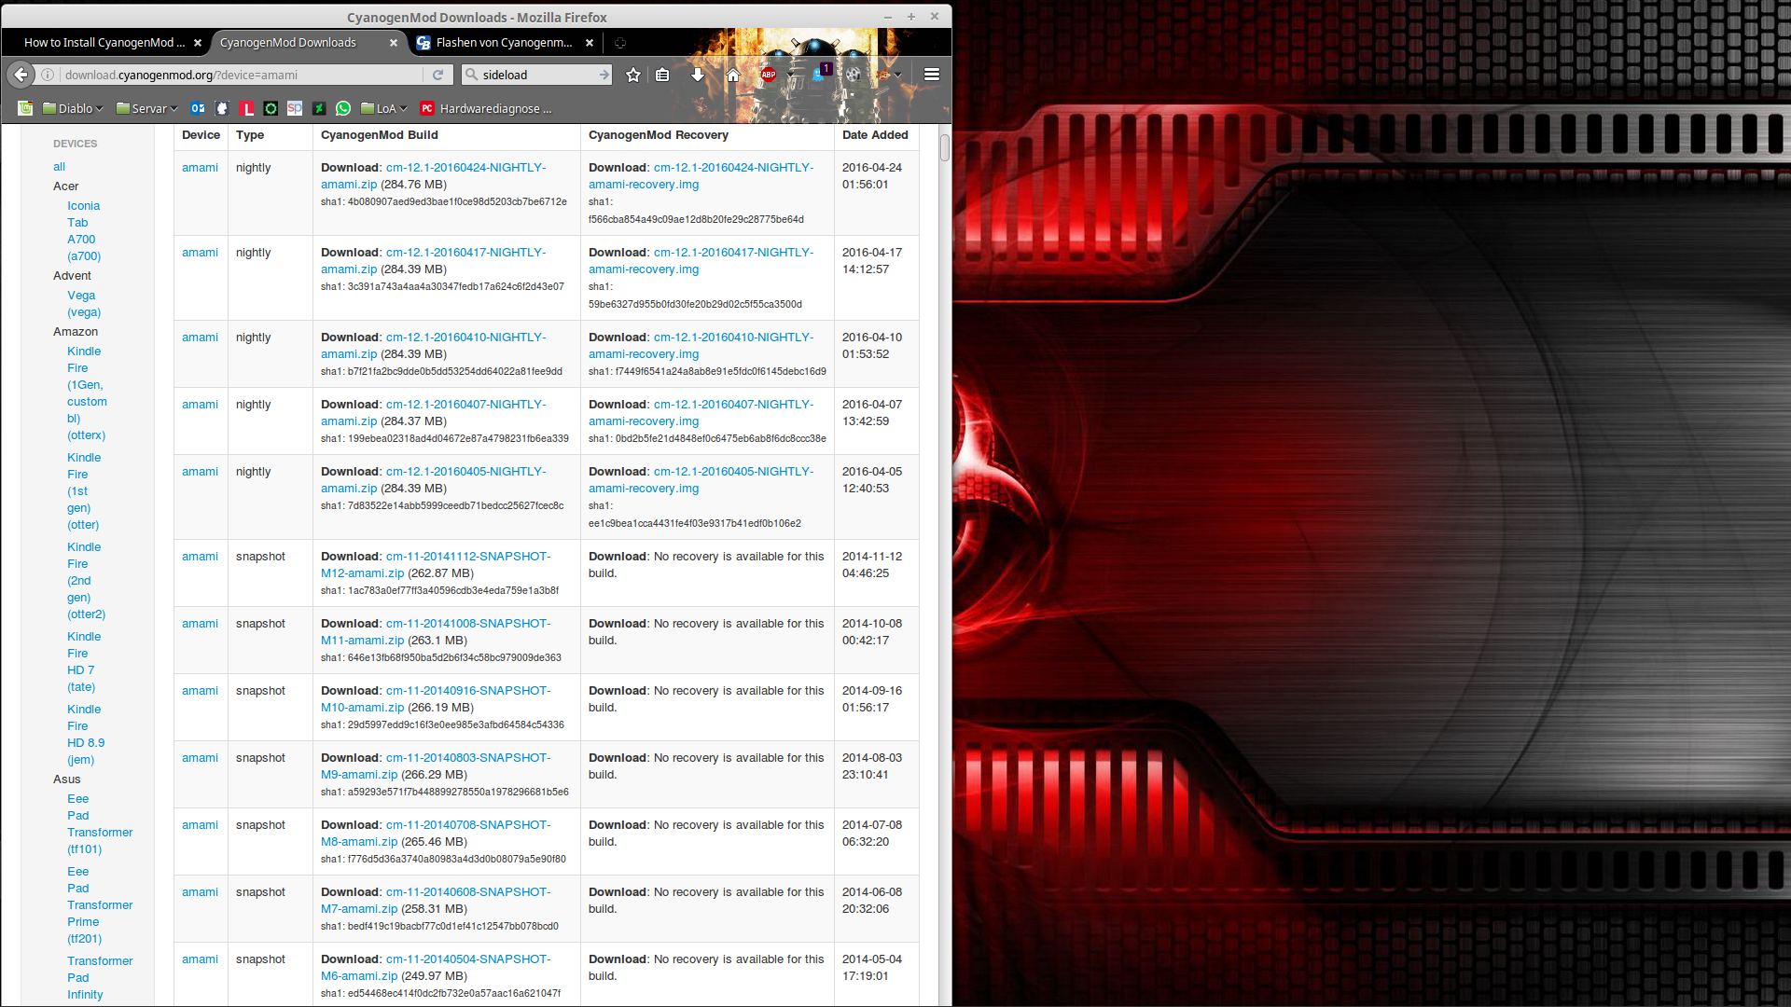Open the Ghostery extension icon
The height and width of the screenshot is (1007, 1791).
click(820, 74)
